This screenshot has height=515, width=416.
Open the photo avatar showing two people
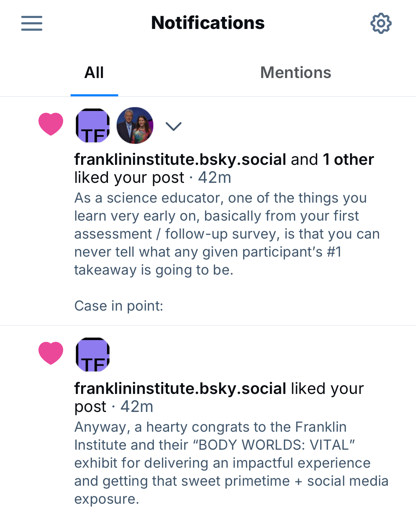click(135, 126)
